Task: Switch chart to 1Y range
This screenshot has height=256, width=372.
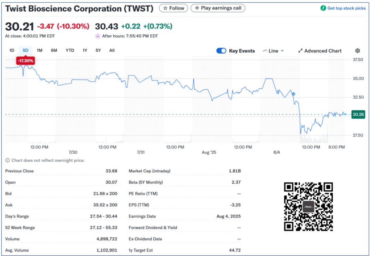Action: point(85,51)
